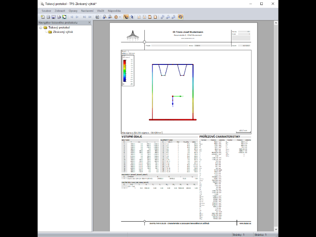
Task: Click the print preview page icon
Action: pos(97,17)
